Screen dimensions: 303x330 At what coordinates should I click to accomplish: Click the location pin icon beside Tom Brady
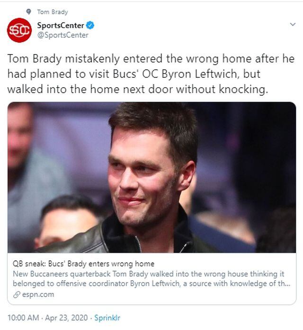coord(29,12)
